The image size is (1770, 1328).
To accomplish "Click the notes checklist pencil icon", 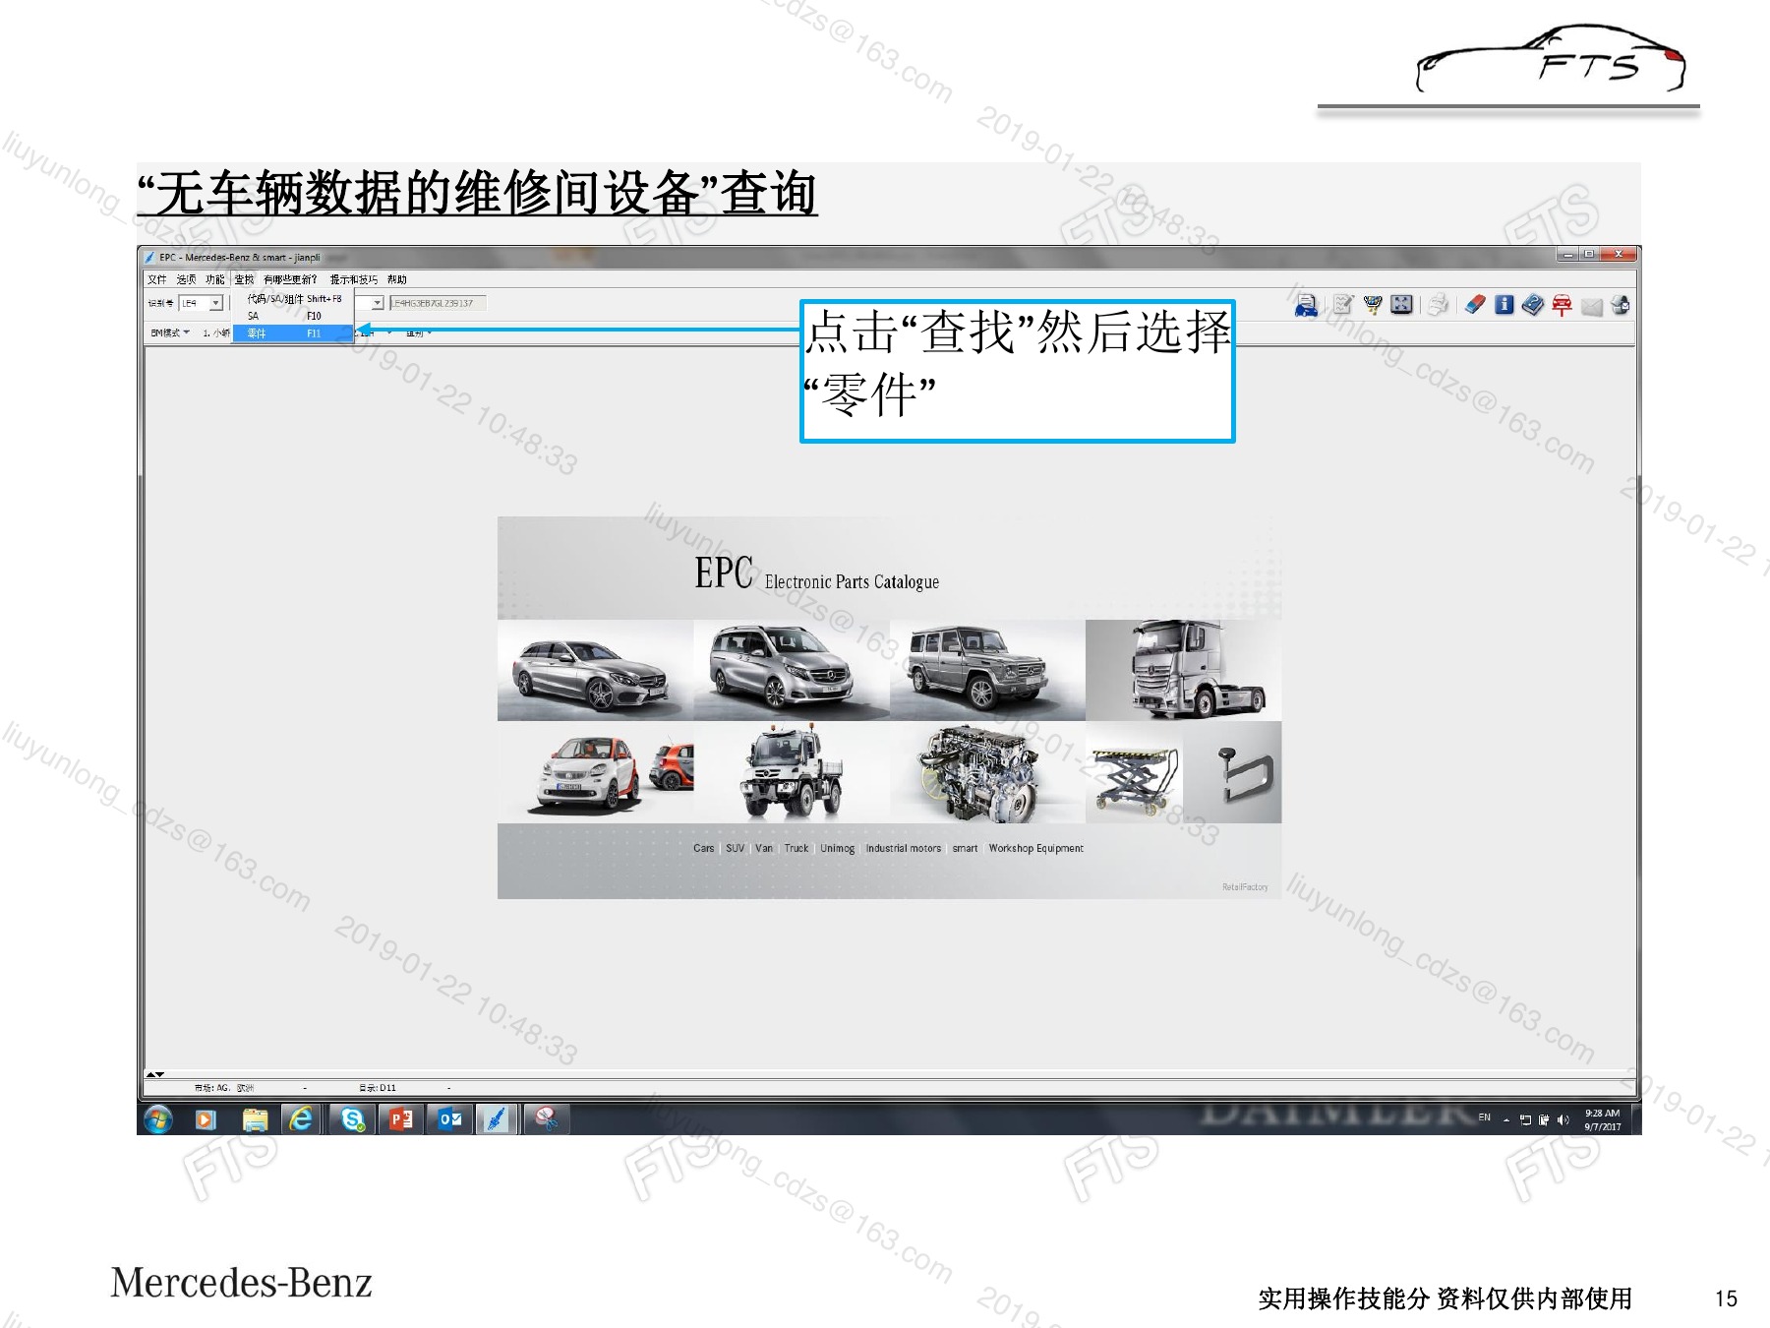I will click(x=1343, y=305).
